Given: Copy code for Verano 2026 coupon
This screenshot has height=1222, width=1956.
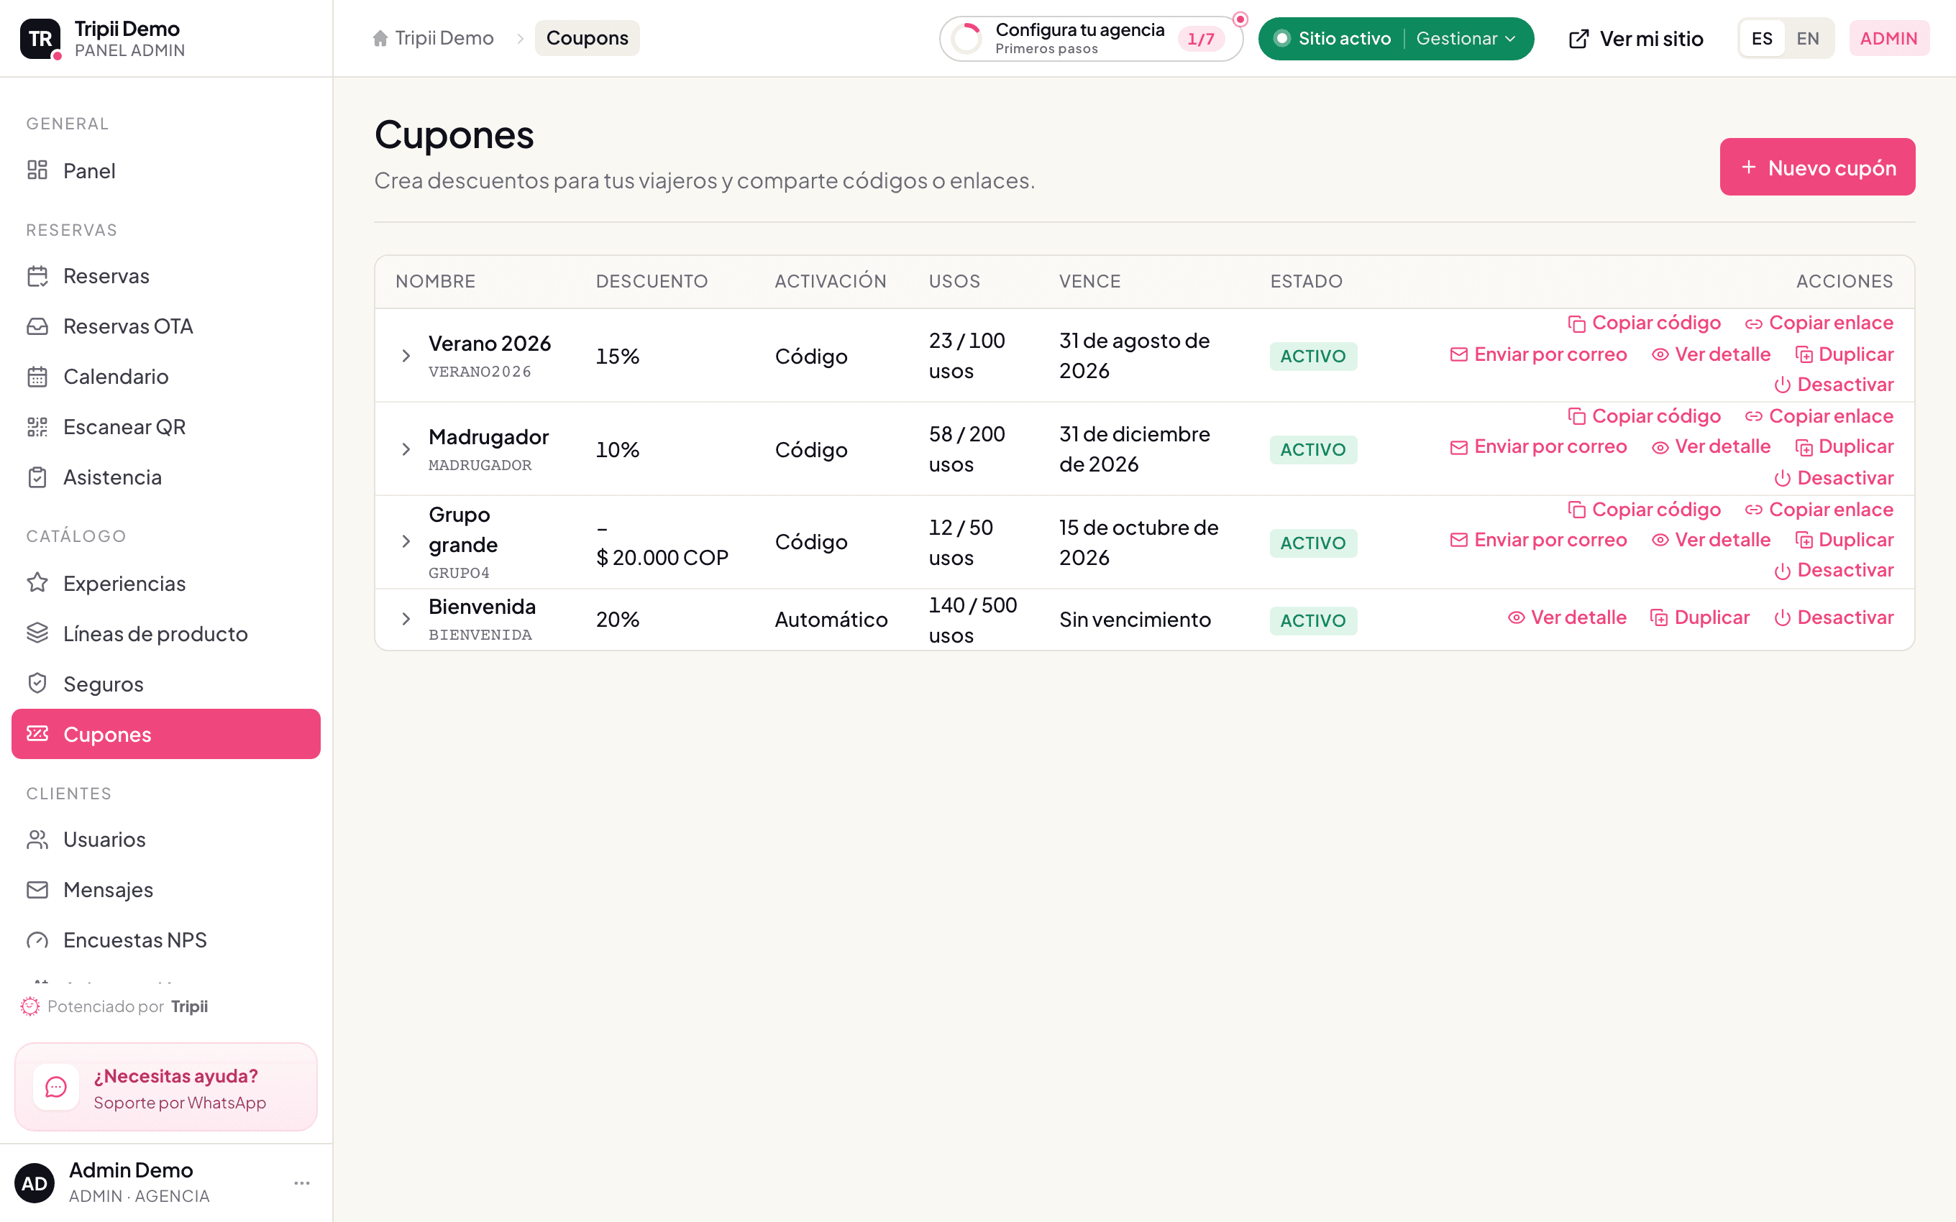Looking at the screenshot, I should tap(1644, 323).
